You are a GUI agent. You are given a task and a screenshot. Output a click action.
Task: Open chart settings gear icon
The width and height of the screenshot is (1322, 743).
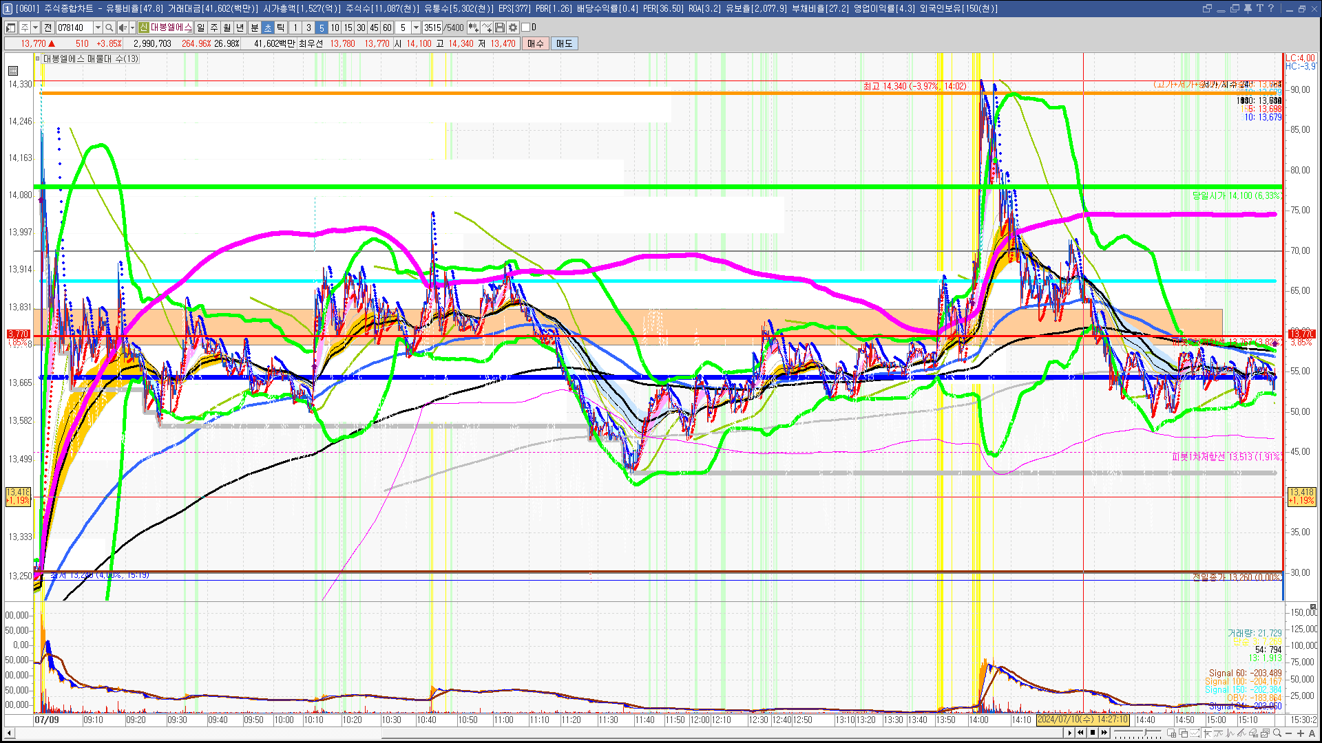[513, 28]
